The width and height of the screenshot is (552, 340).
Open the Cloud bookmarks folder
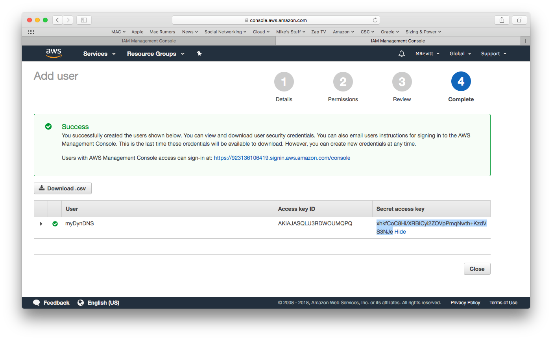pos(261,32)
